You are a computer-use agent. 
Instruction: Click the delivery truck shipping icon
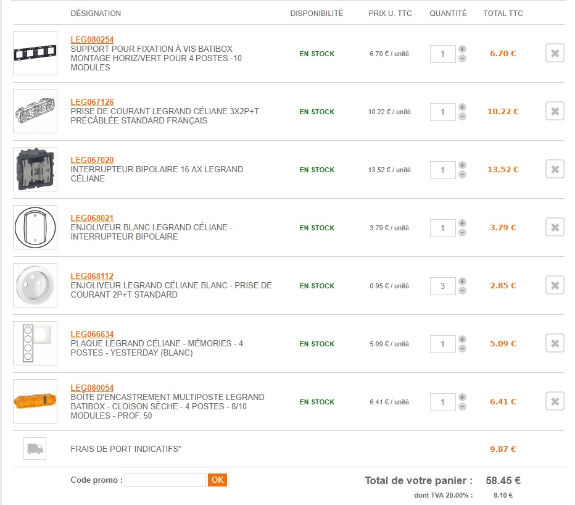tap(35, 448)
